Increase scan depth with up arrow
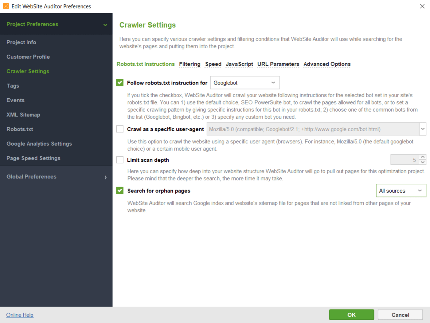The width and height of the screenshot is (430, 323). tap(423, 157)
